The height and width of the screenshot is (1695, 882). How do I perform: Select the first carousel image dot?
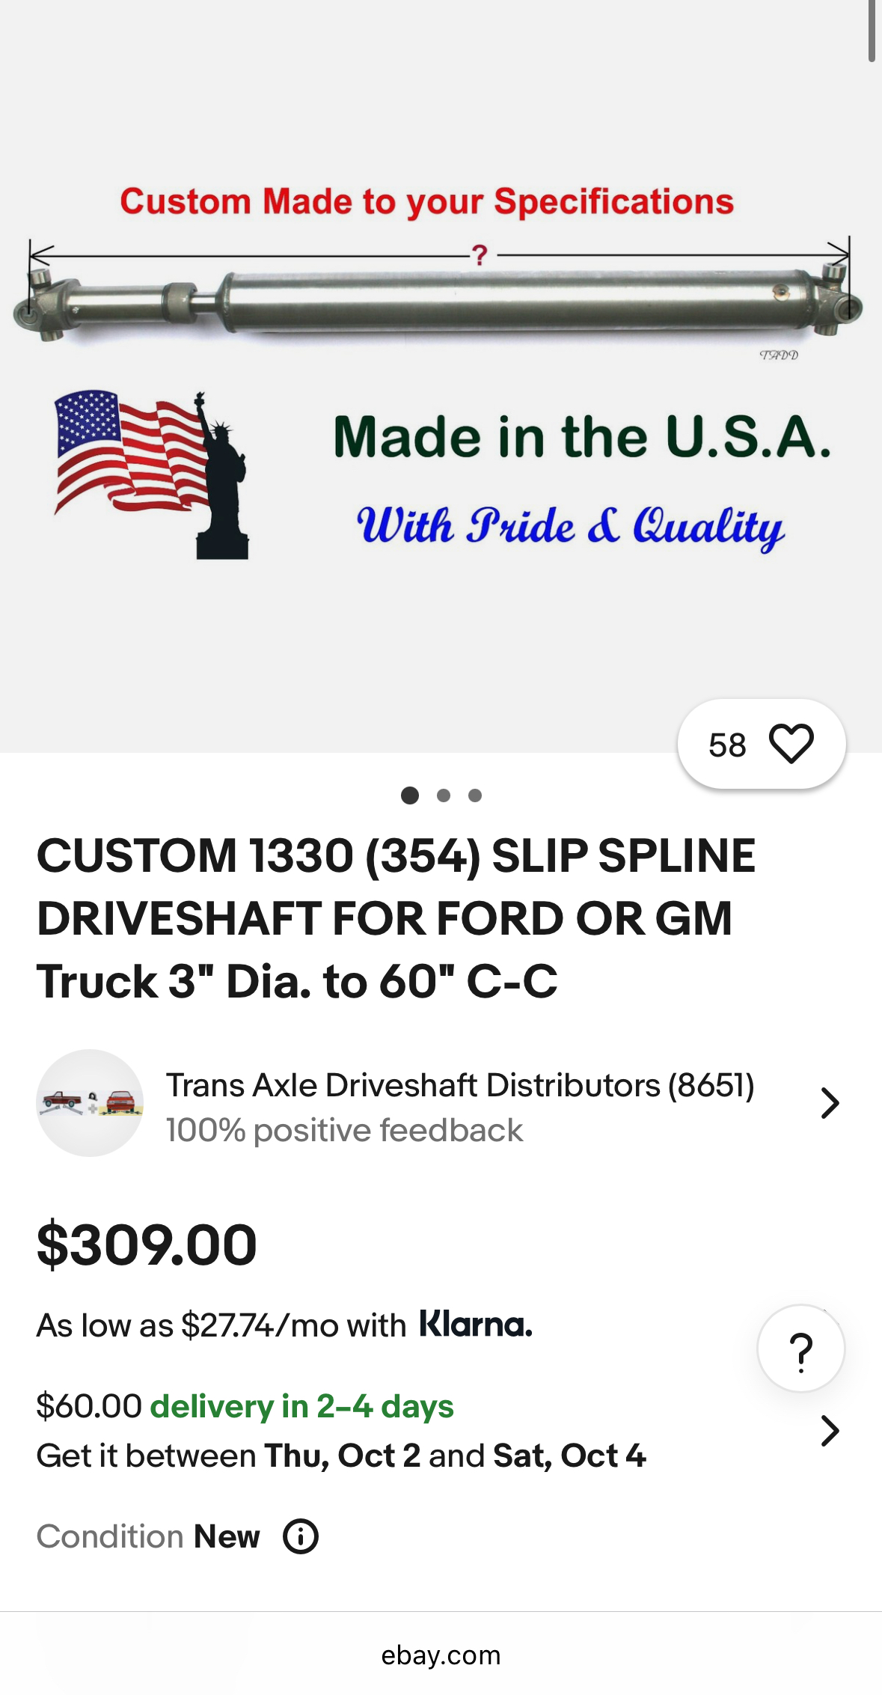pos(410,795)
